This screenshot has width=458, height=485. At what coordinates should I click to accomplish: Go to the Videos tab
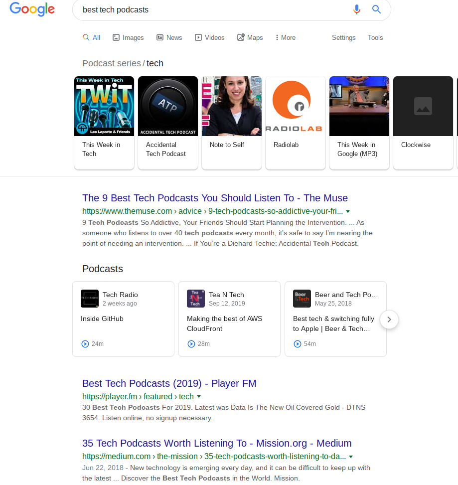click(x=209, y=37)
